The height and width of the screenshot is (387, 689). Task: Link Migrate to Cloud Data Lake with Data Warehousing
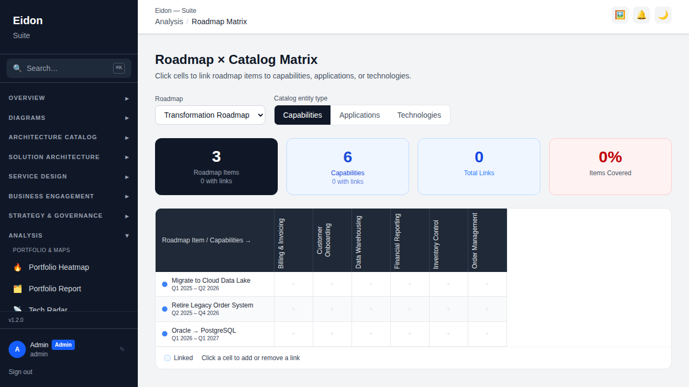click(x=371, y=284)
